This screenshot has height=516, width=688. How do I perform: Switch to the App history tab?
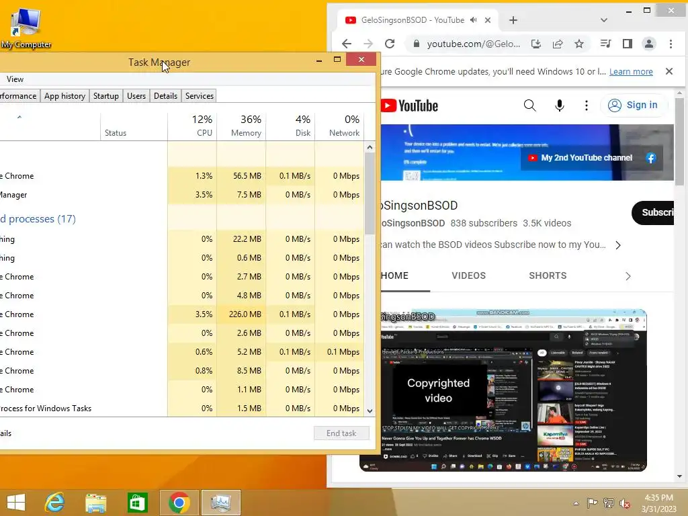tap(64, 96)
